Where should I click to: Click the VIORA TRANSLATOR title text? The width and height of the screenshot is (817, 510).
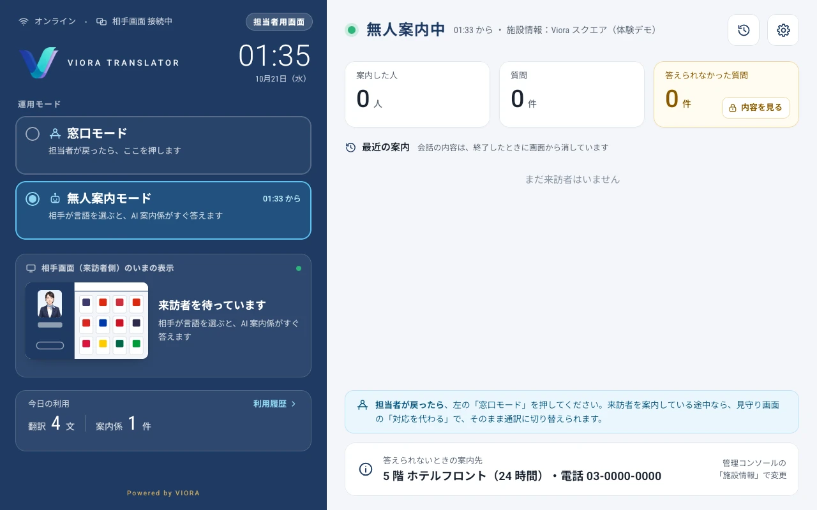point(123,62)
